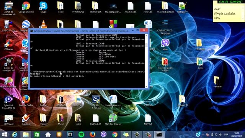Open the Note4.txt file

pyautogui.click(x=148, y=7)
